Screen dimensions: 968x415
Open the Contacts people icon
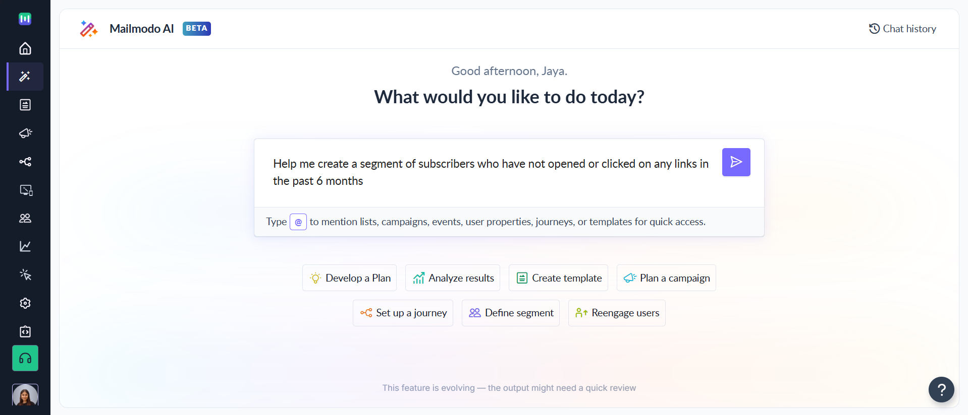pos(25,218)
